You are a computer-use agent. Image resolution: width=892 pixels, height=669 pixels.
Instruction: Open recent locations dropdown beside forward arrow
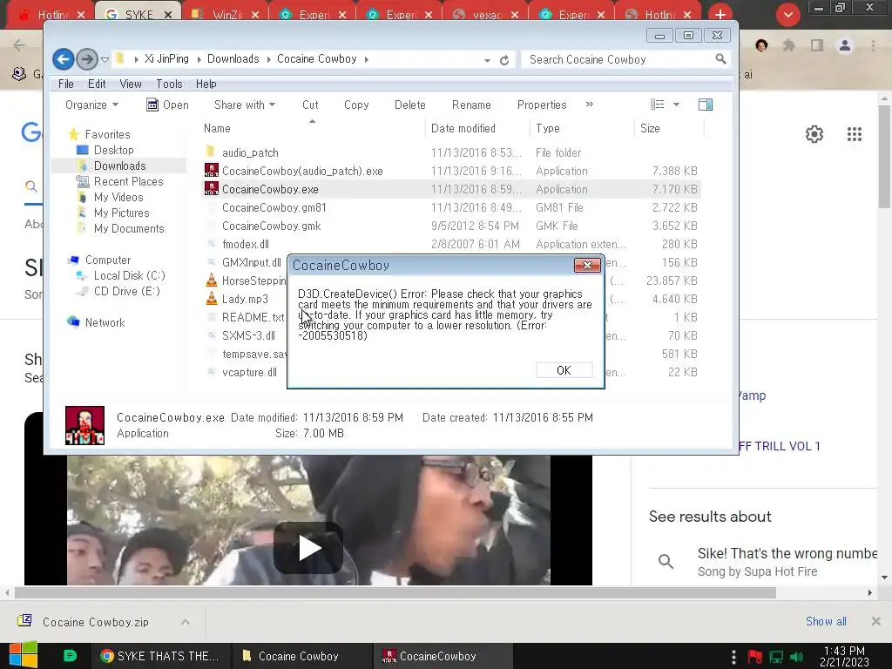[x=105, y=59]
